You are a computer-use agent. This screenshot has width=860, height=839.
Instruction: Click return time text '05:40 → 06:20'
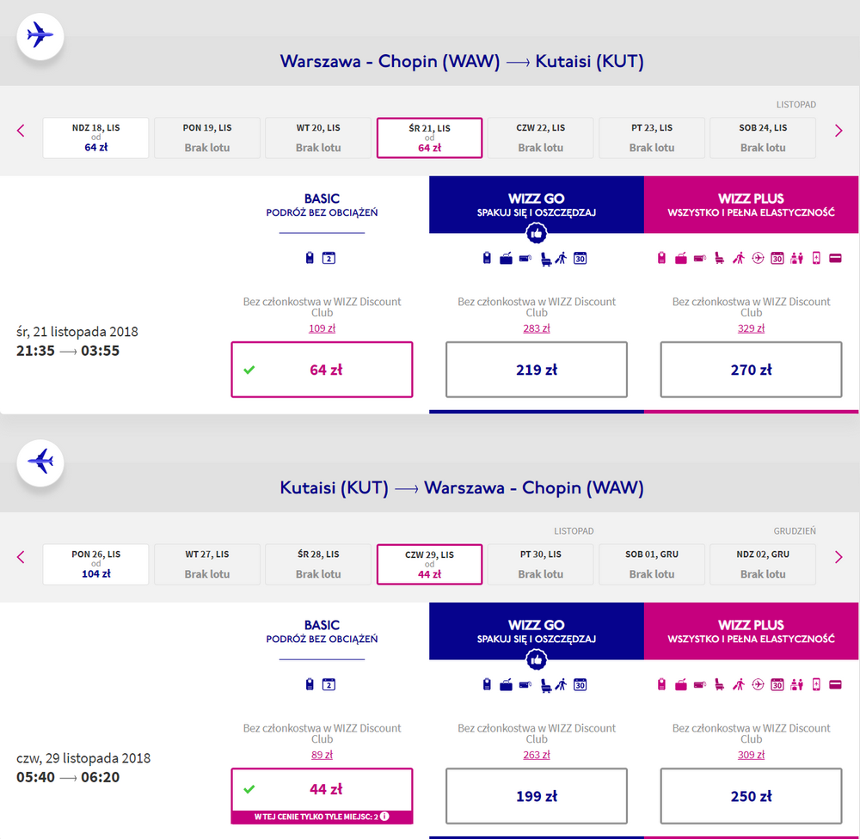click(68, 778)
